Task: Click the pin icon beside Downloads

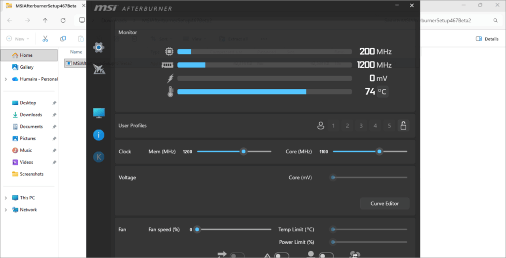Action: pyautogui.click(x=54, y=115)
